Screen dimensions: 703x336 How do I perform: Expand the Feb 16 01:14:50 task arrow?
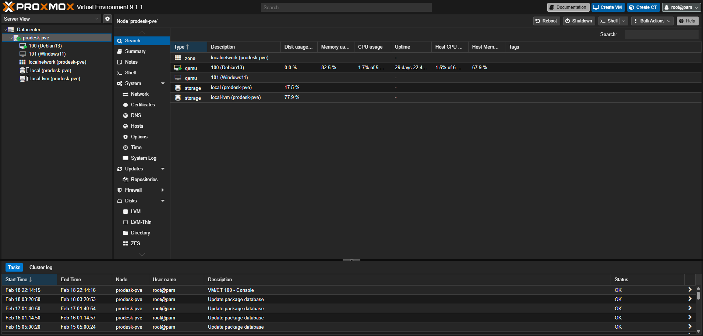point(690,318)
